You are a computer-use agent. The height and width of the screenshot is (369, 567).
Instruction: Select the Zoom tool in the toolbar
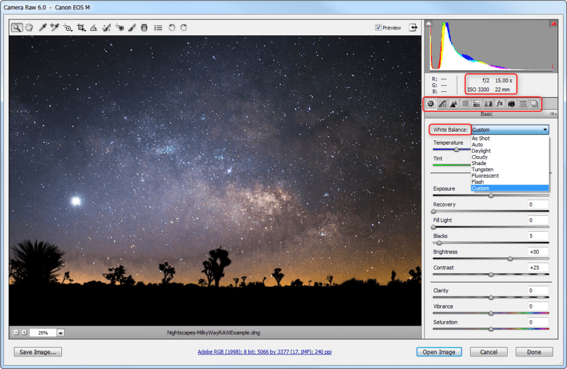pyautogui.click(x=16, y=27)
